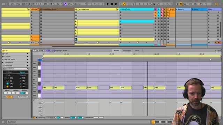Toggle the Fold button

point(41,51)
